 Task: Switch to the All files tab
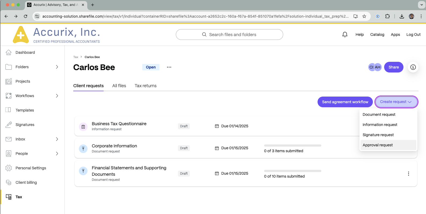[119, 86]
